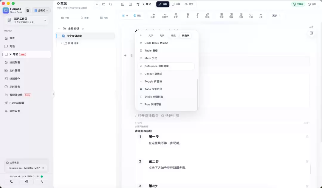This screenshot has height=188, width=322.
Task: Toggle the note list panel icon
Action: tap(123, 4)
